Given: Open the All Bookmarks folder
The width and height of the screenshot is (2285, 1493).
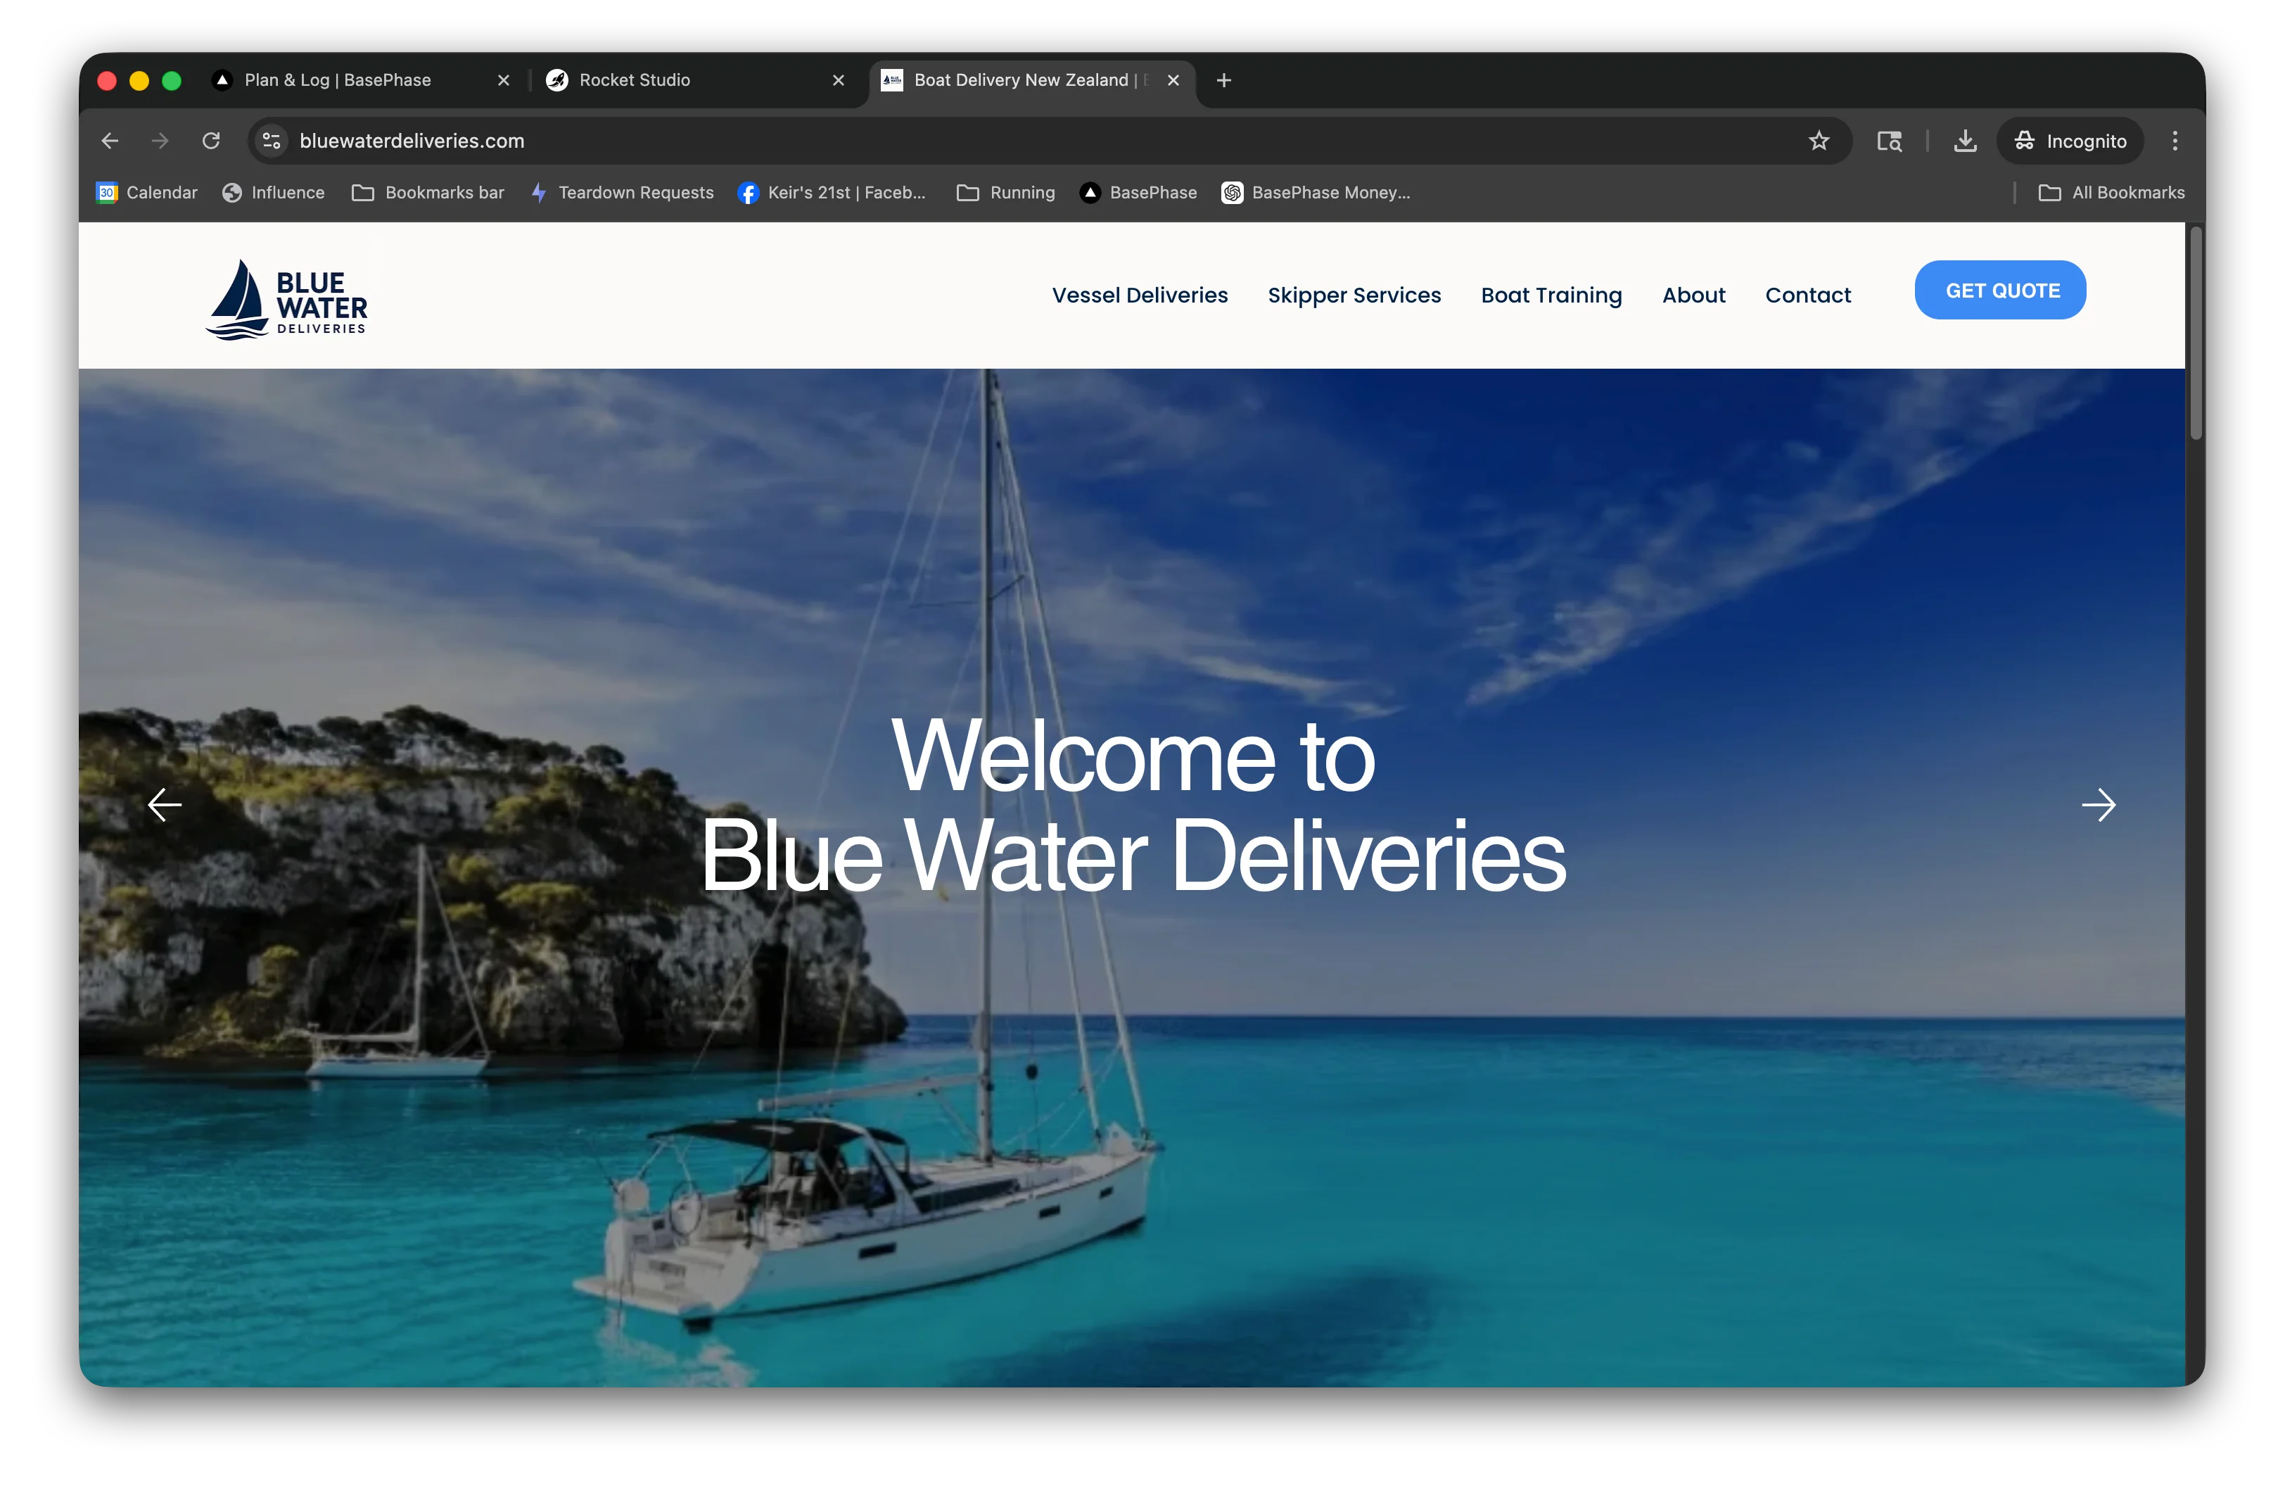Looking at the screenshot, I should coord(2111,193).
